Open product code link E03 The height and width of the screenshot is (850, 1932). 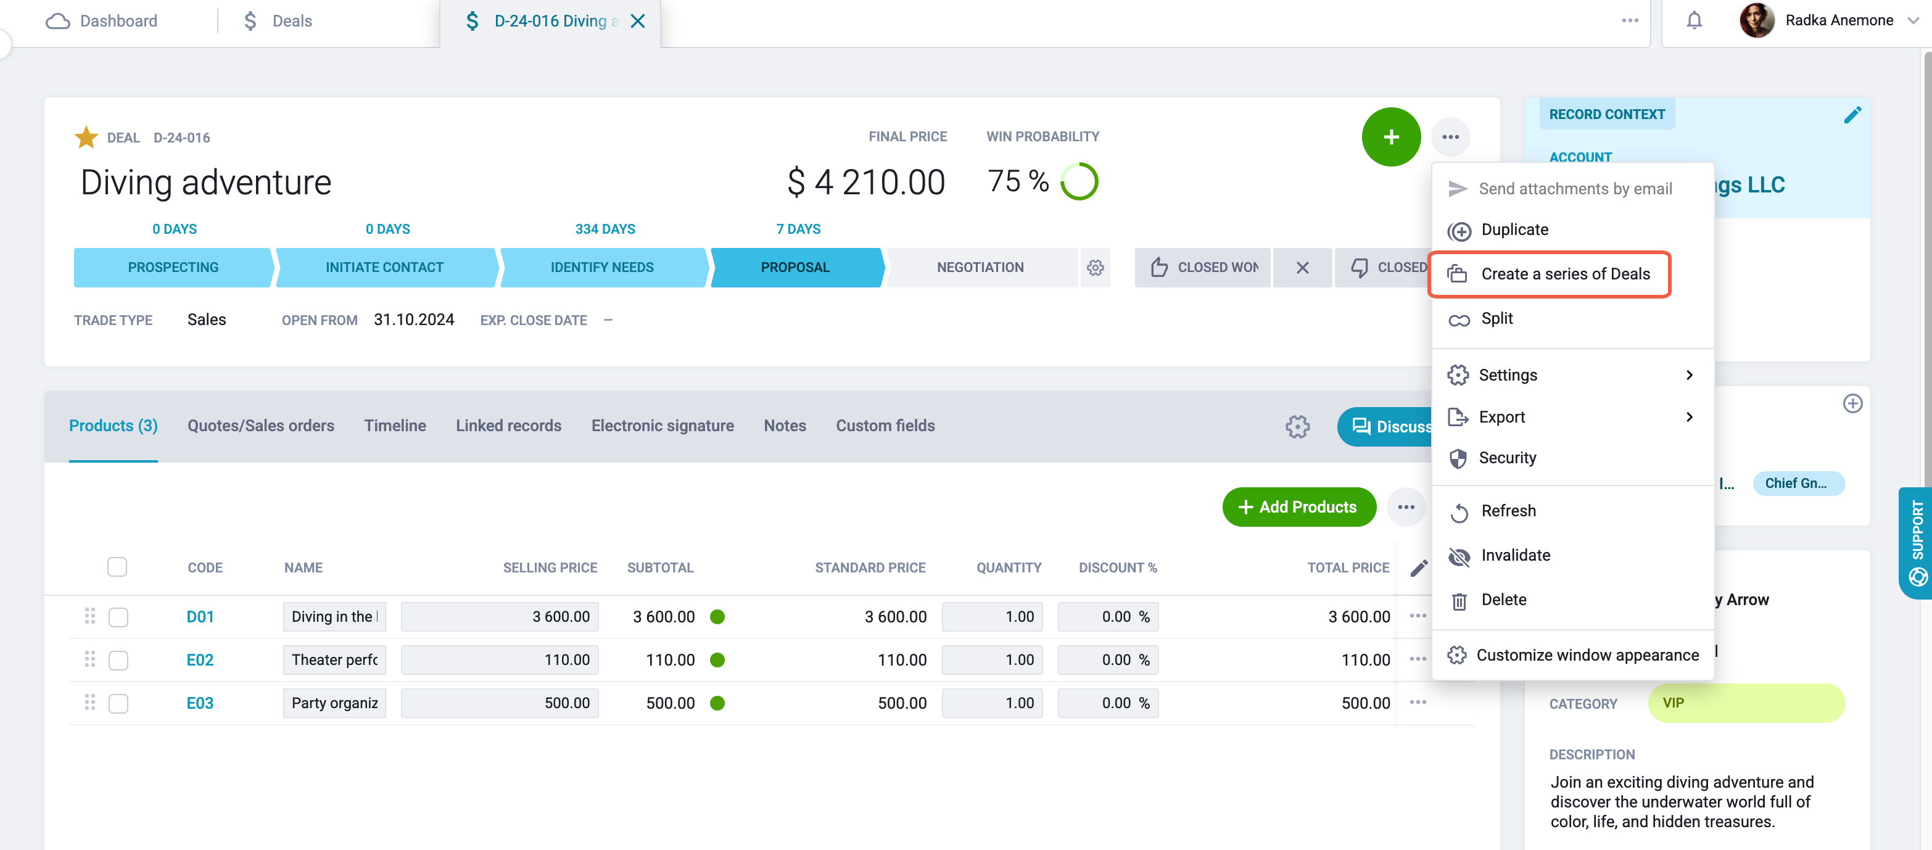[199, 703]
